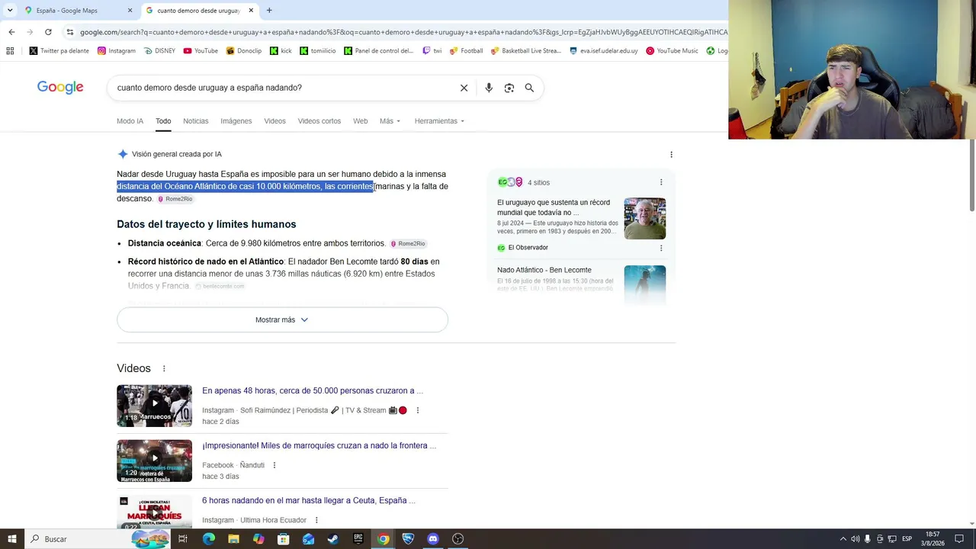Image resolution: width=976 pixels, height=549 pixels.
Task: Open the Panel de control bookmark
Action: click(379, 51)
